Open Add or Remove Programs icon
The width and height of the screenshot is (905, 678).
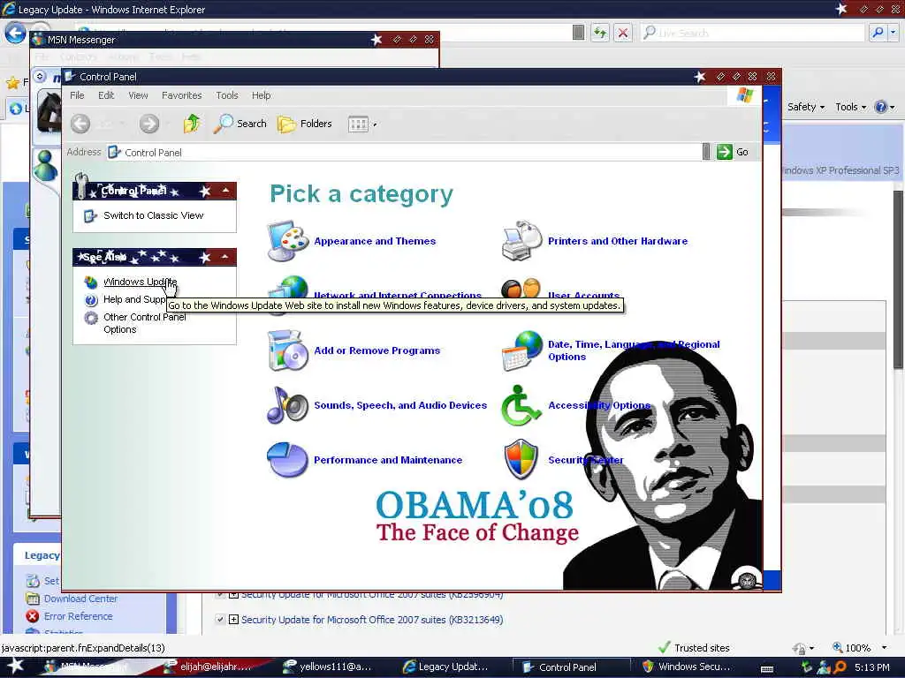287,350
